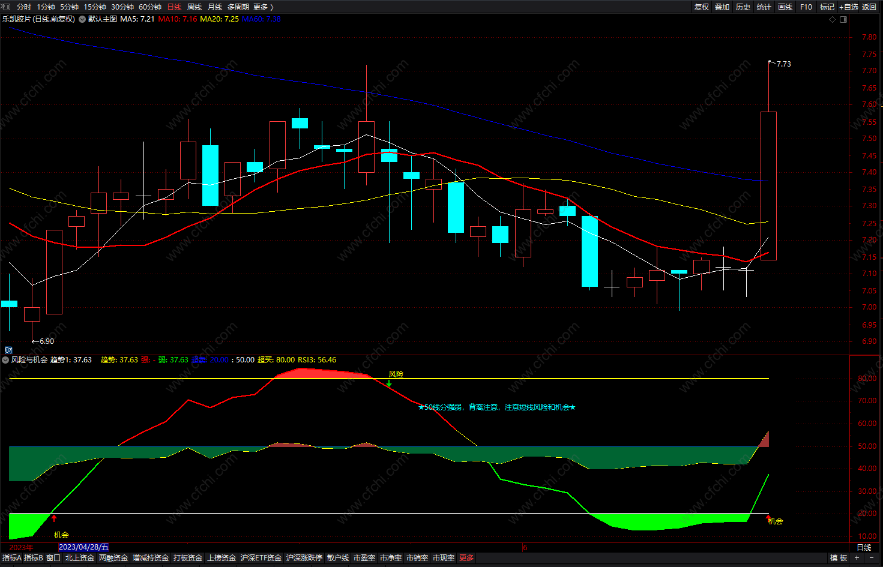Viewport: 883px width, 567px height.
Task: Open the 历史 history button
Action: (x=743, y=7)
